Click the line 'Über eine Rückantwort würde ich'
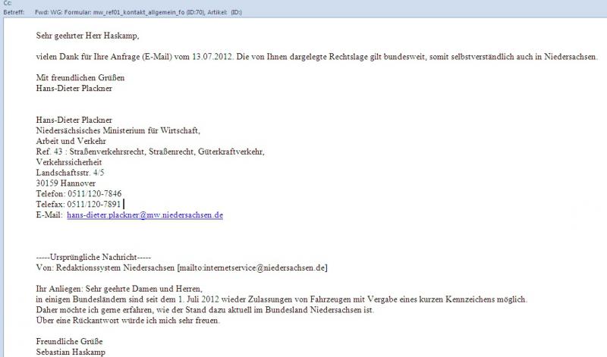Screen dimensions: 607x357 127,321
